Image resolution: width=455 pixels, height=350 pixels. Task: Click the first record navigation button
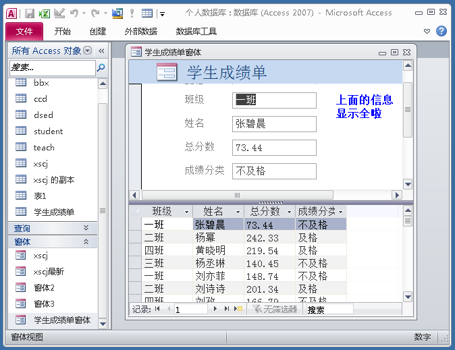click(x=157, y=309)
